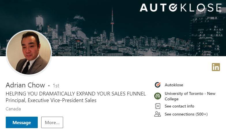Click the 1st degree connection badge

click(x=56, y=85)
